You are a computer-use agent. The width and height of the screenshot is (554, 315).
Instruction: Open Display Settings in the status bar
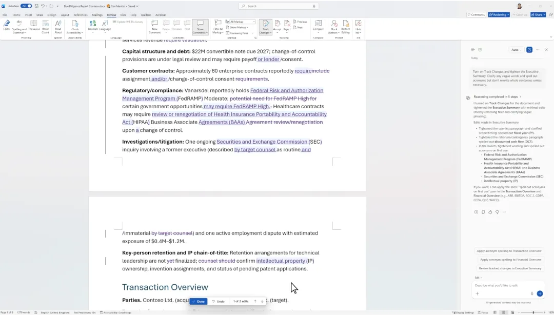pyautogui.click(x=463, y=312)
